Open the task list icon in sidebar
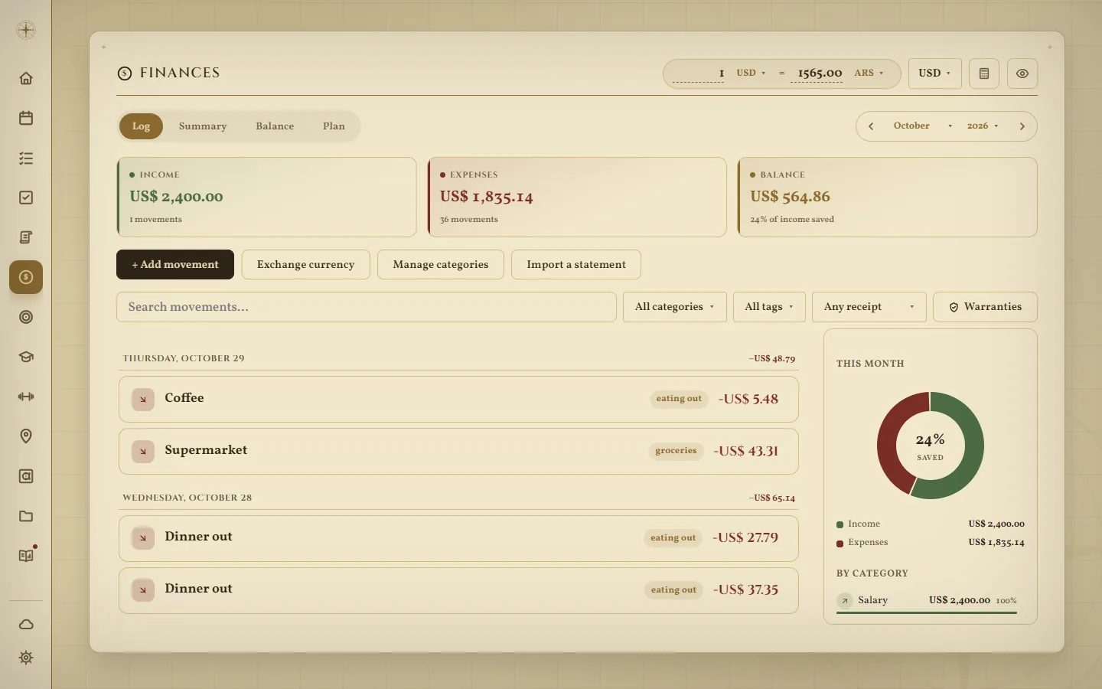Image resolution: width=1102 pixels, height=689 pixels. 26,158
